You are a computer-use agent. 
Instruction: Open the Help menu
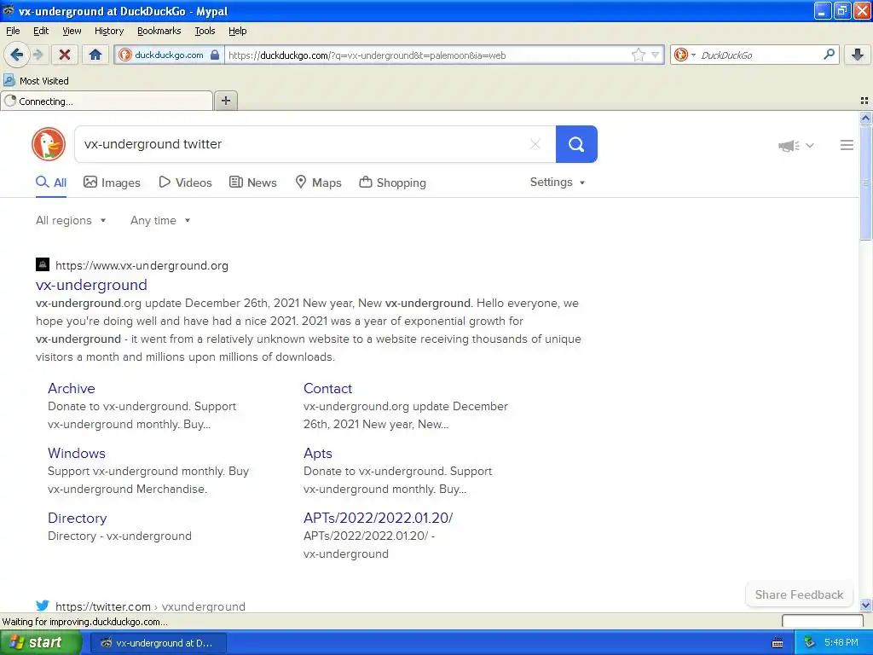click(237, 31)
